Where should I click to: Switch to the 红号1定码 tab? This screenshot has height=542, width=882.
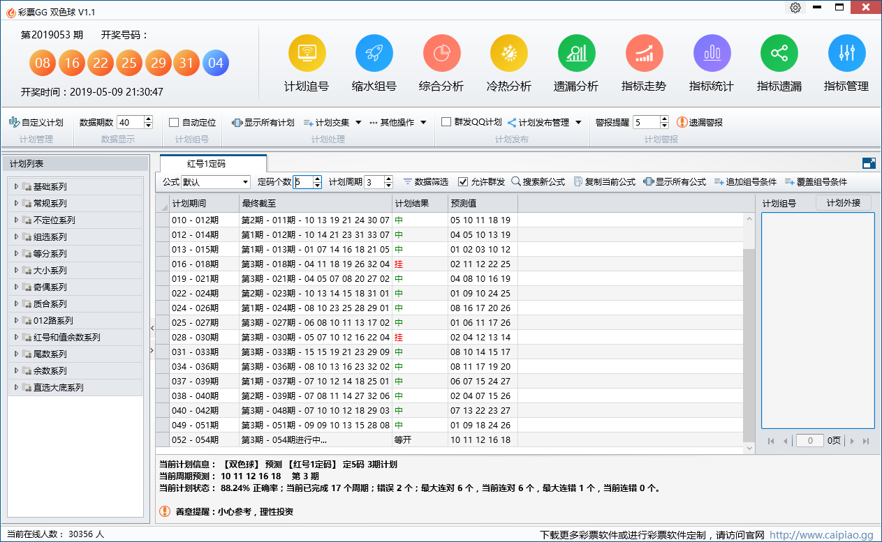[206, 163]
